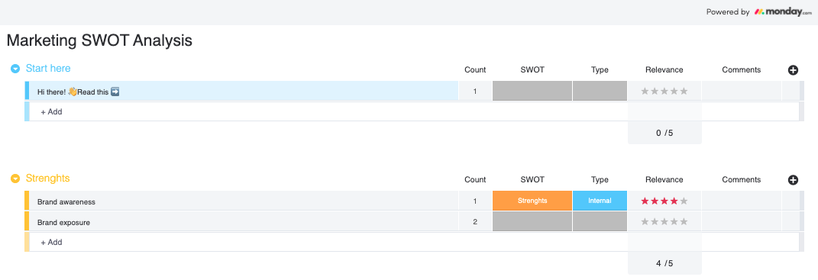Open the empty SWOT cell for Brand exposure

[532, 221]
